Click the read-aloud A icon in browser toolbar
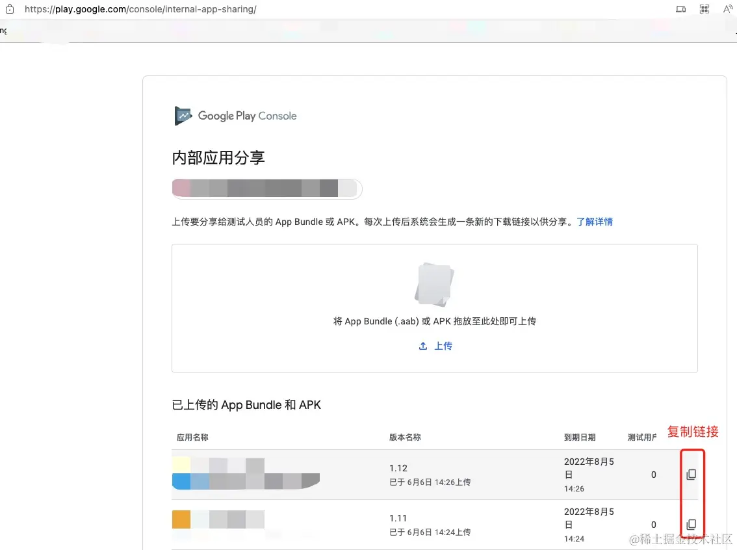The image size is (737, 550). coord(728,9)
